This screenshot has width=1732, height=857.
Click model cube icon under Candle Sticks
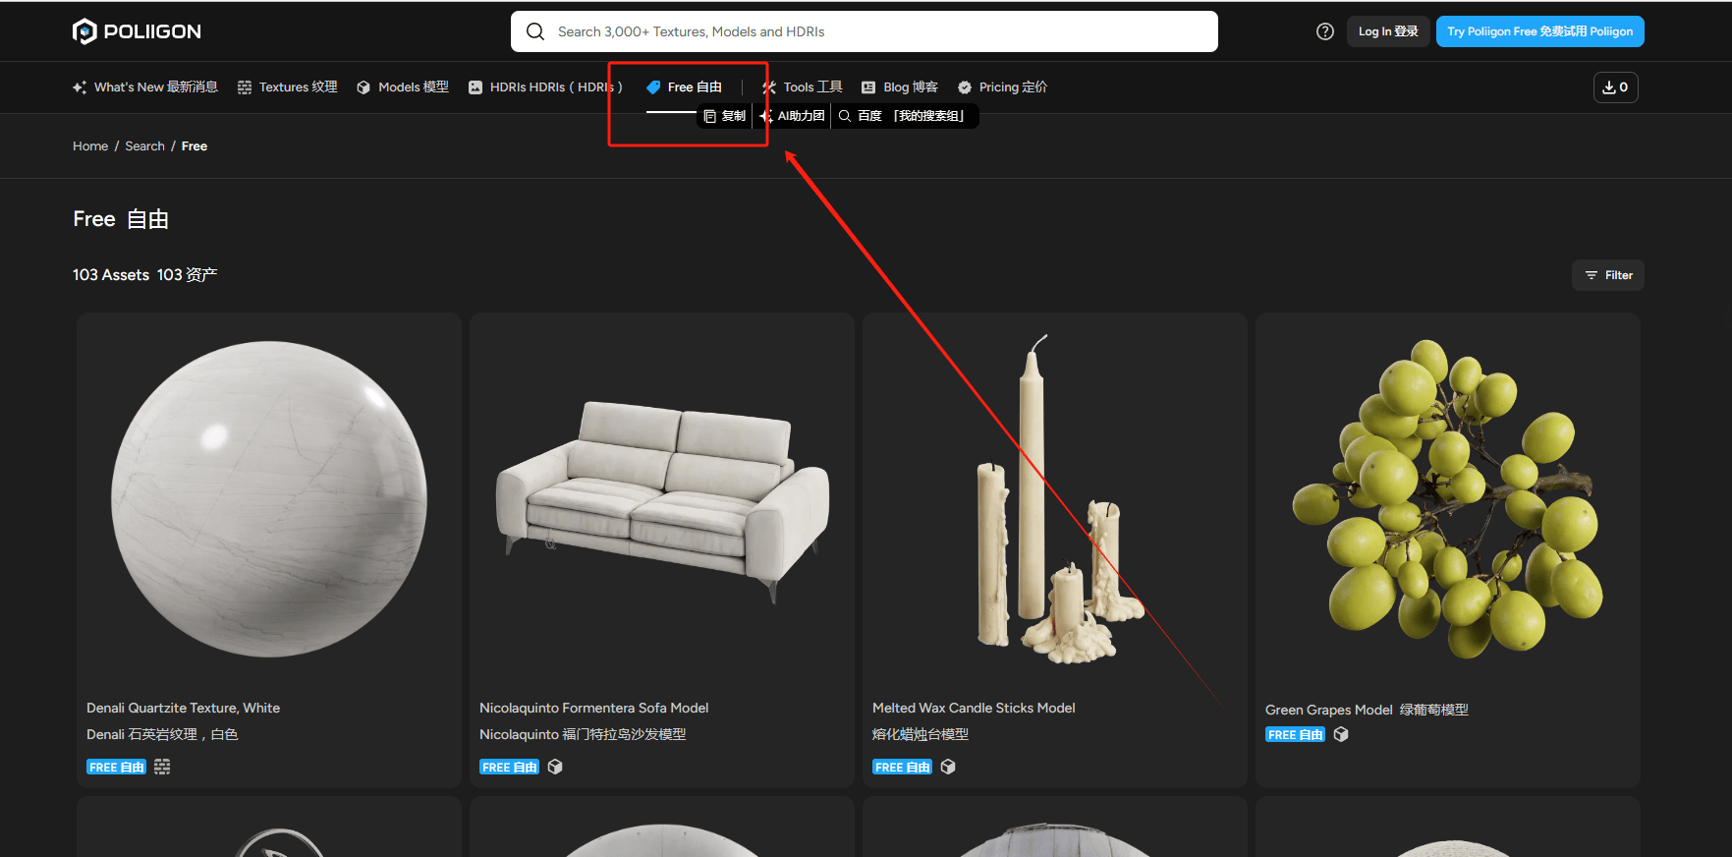[948, 767]
